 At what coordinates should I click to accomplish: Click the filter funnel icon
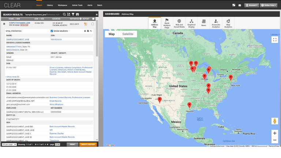[x=73, y=14]
